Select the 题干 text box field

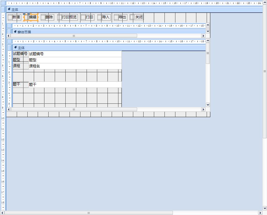coord(75,84)
